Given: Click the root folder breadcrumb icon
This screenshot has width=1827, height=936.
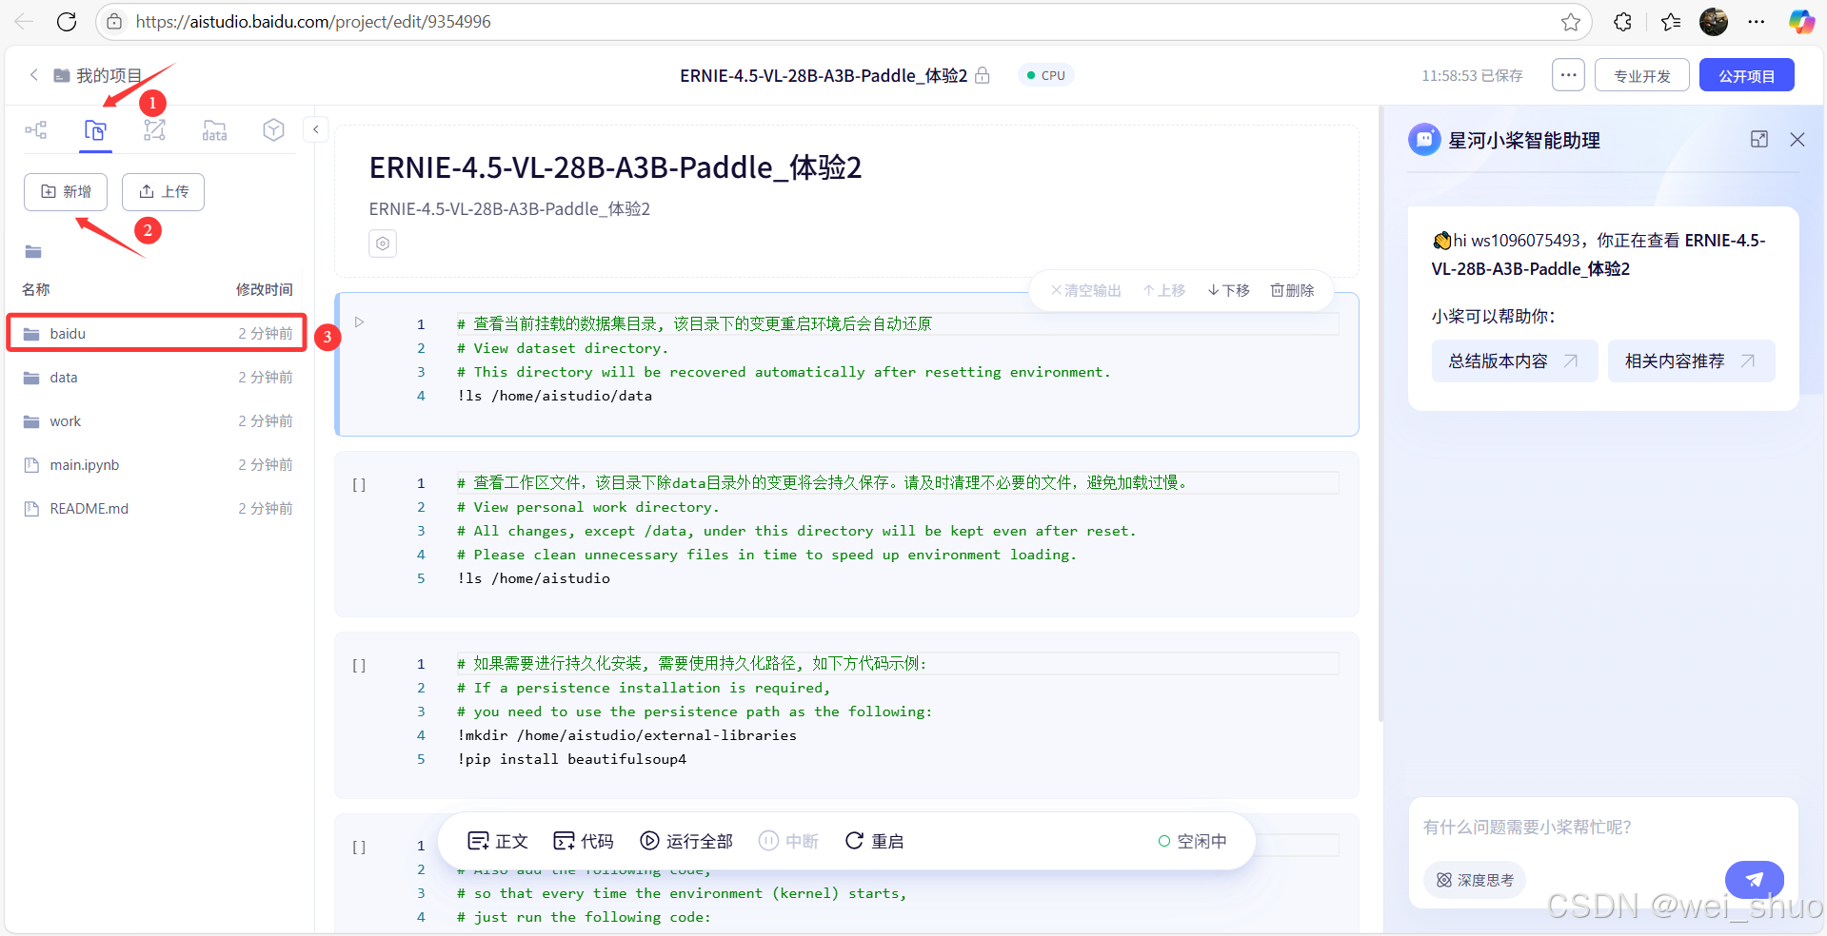Looking at the screenshot, I should tap(33, 252).
